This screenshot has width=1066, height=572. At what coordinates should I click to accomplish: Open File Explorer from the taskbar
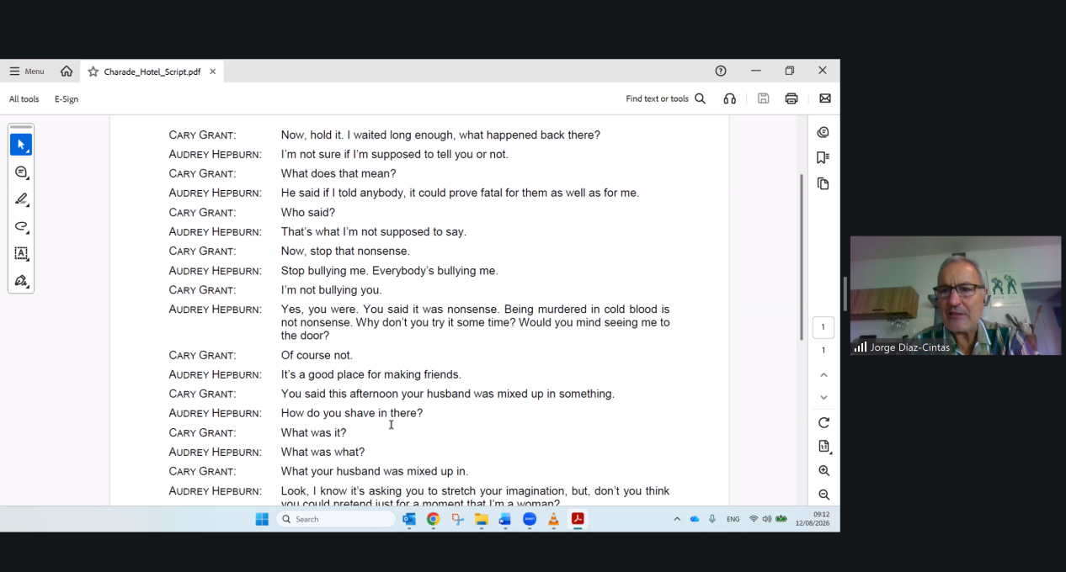point(482,519)
